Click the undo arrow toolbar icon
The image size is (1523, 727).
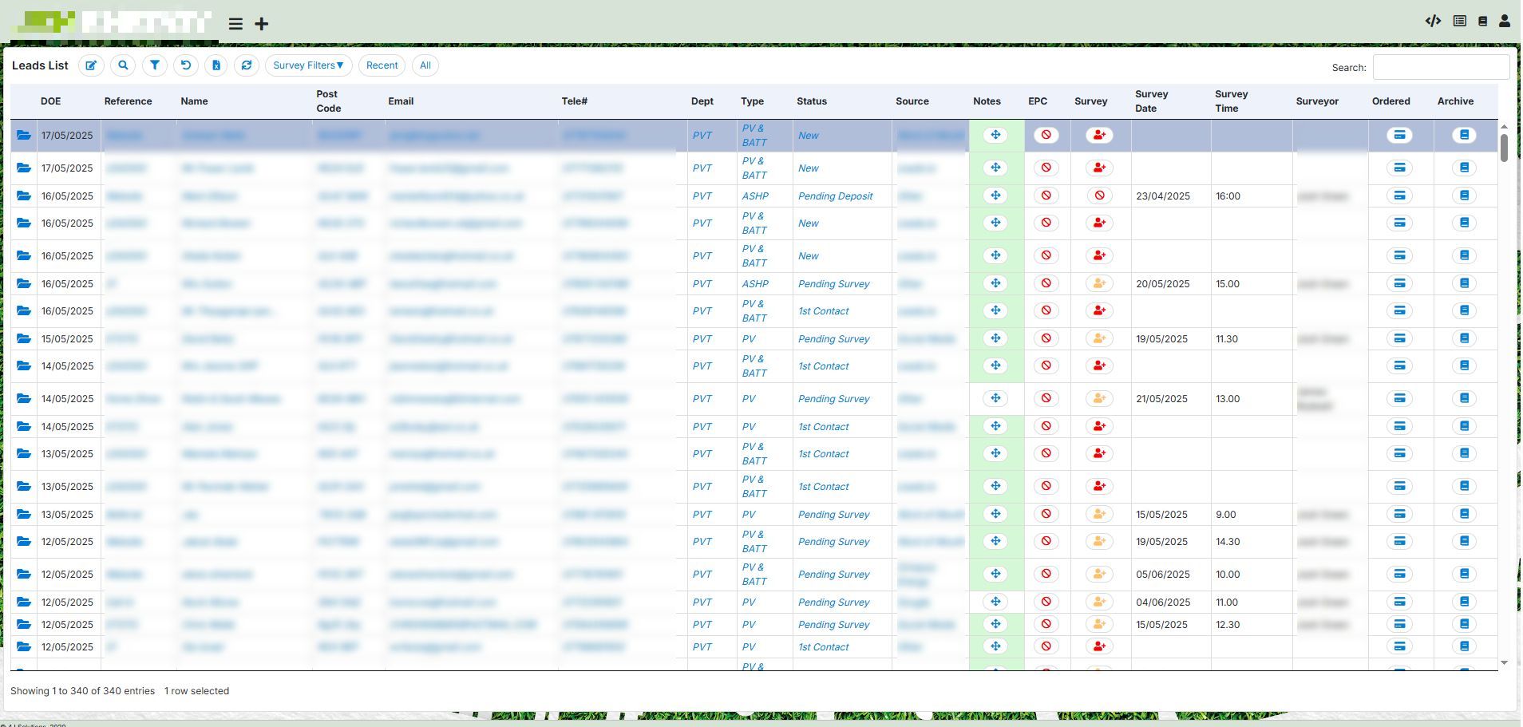tap(186, 65)
